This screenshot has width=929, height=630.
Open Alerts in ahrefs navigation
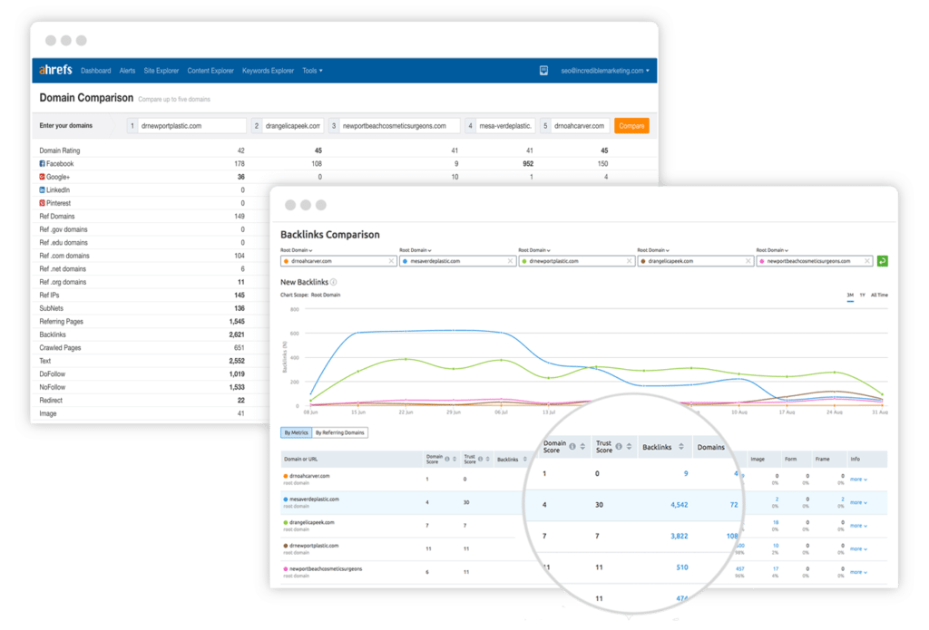(x=127, y=71)
